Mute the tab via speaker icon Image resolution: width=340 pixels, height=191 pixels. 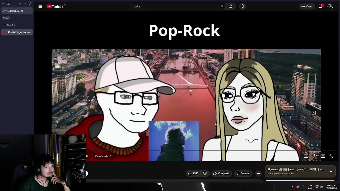9,32
